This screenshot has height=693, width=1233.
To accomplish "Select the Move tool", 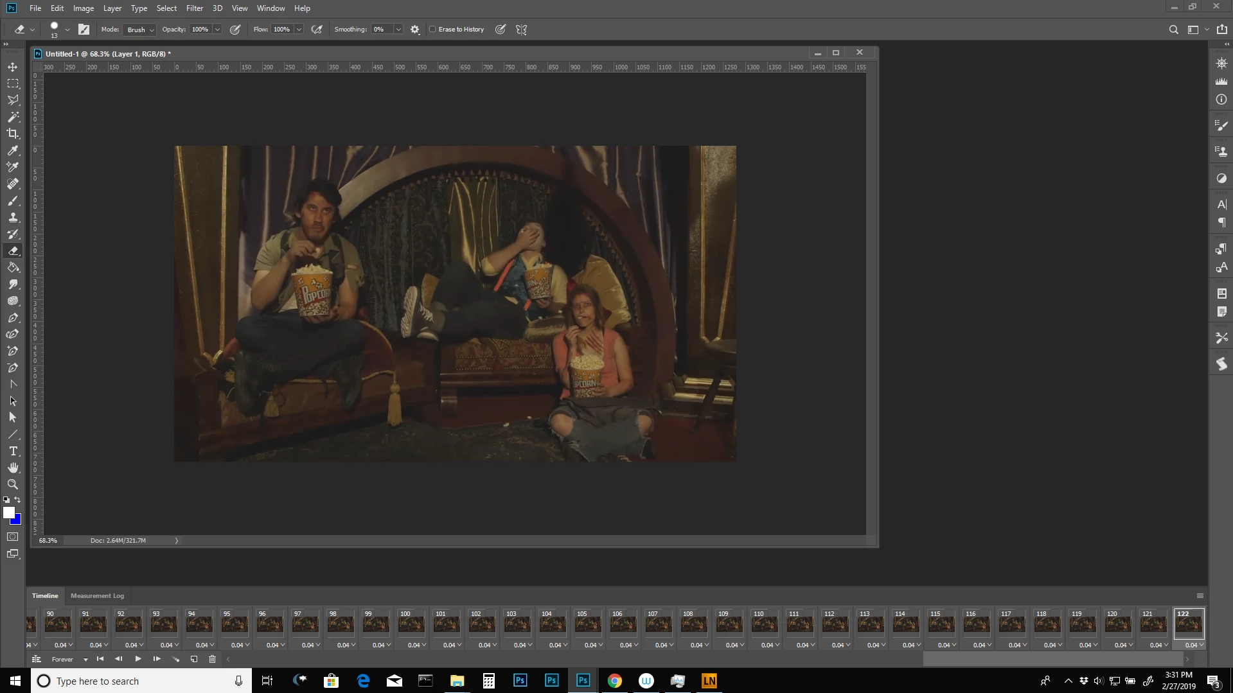I will click(x=13, y=67).
